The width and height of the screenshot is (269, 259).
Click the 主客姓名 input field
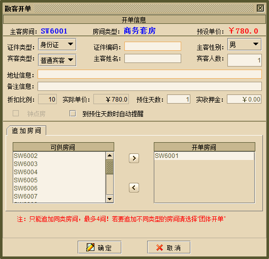coord(153,58)
